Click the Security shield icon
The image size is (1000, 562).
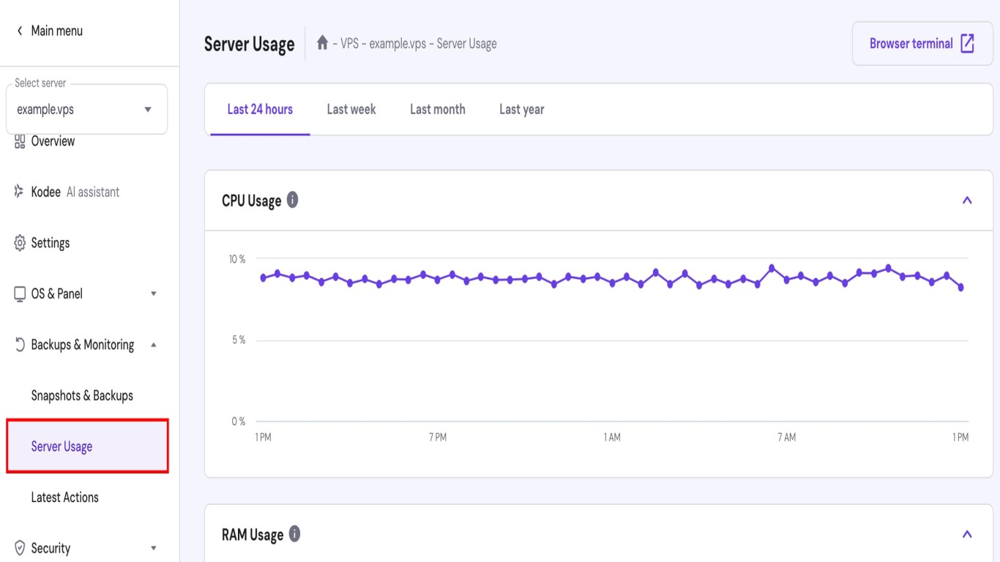(20, 548)
